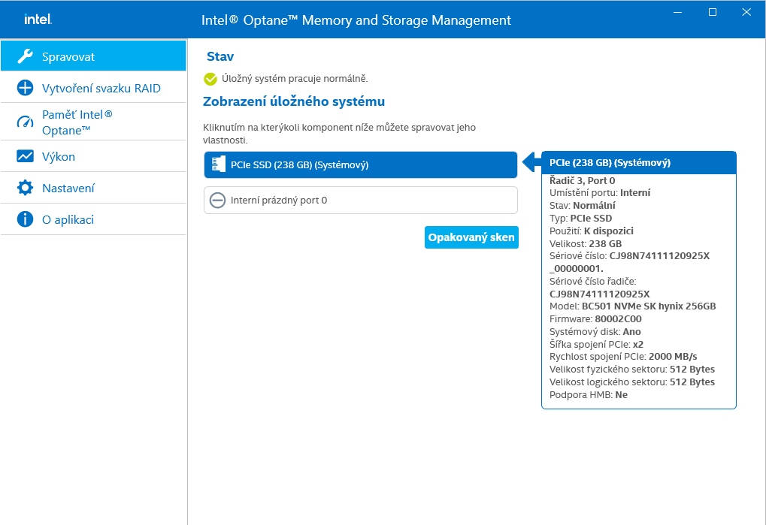Click the Zobrazení úložného systému heading

click(294, 101)
